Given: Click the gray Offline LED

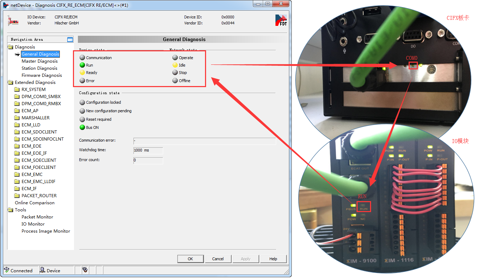Looking at the screenshot, I should (175, 81).
